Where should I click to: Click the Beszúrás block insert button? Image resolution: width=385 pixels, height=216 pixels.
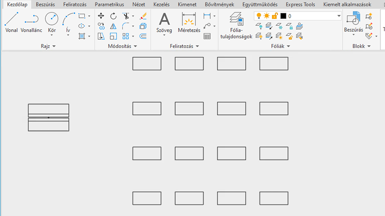[353, 22]
